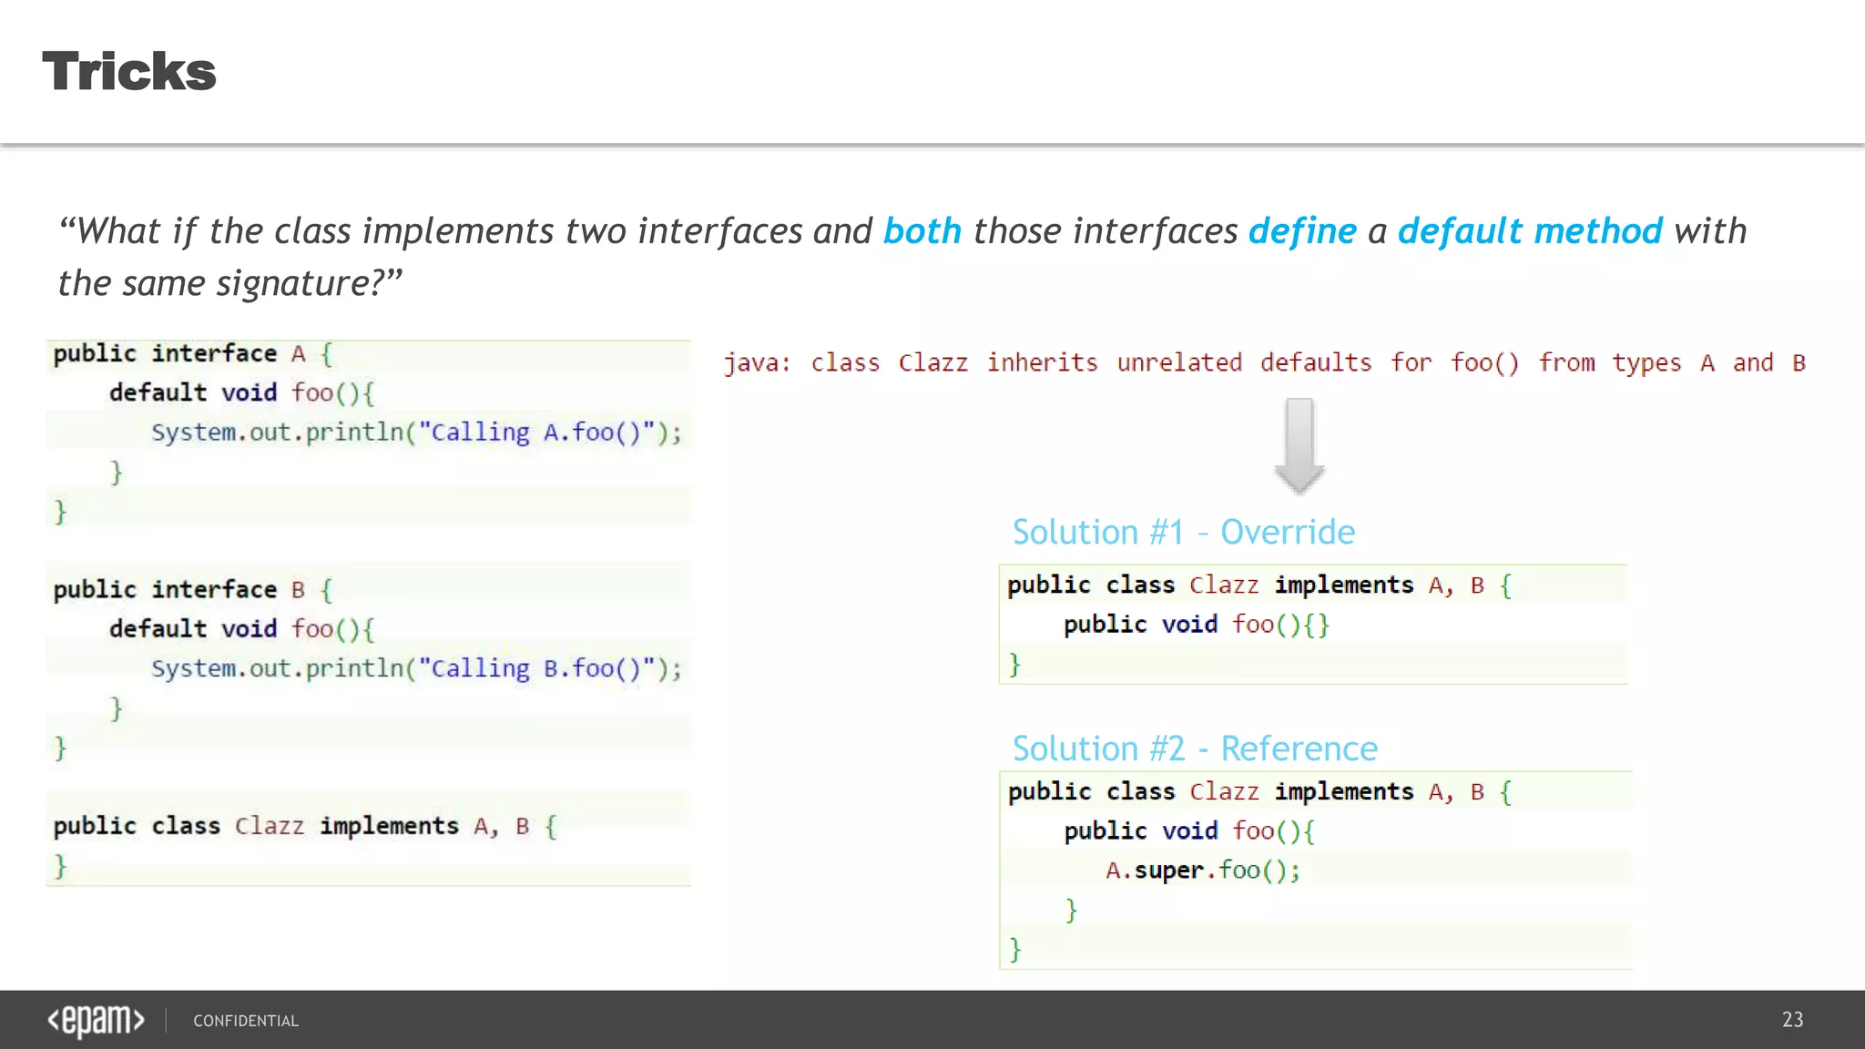Screen dimensions: 1865x1049
Task: Click the Tricks slide title
Action: pyautogui.click(x=129, y=72)
